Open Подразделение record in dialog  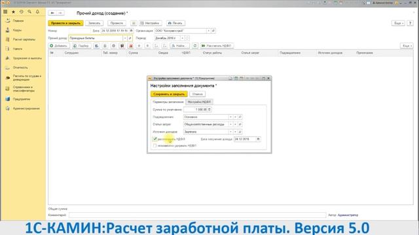pos(240,117)
